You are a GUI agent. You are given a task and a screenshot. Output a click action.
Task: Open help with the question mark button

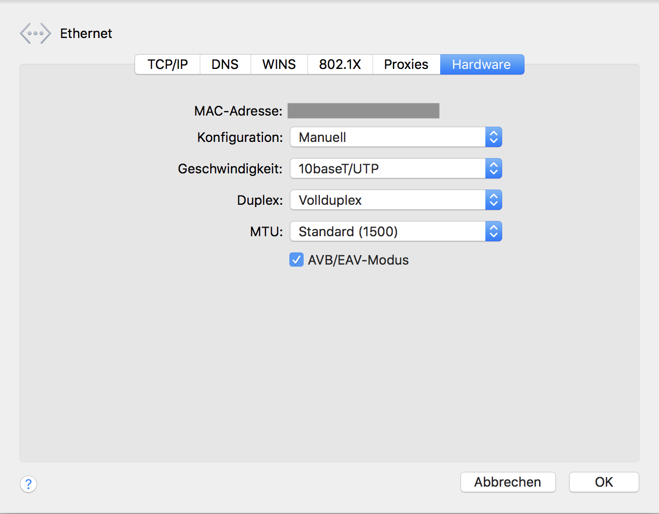tap(28, 484)
